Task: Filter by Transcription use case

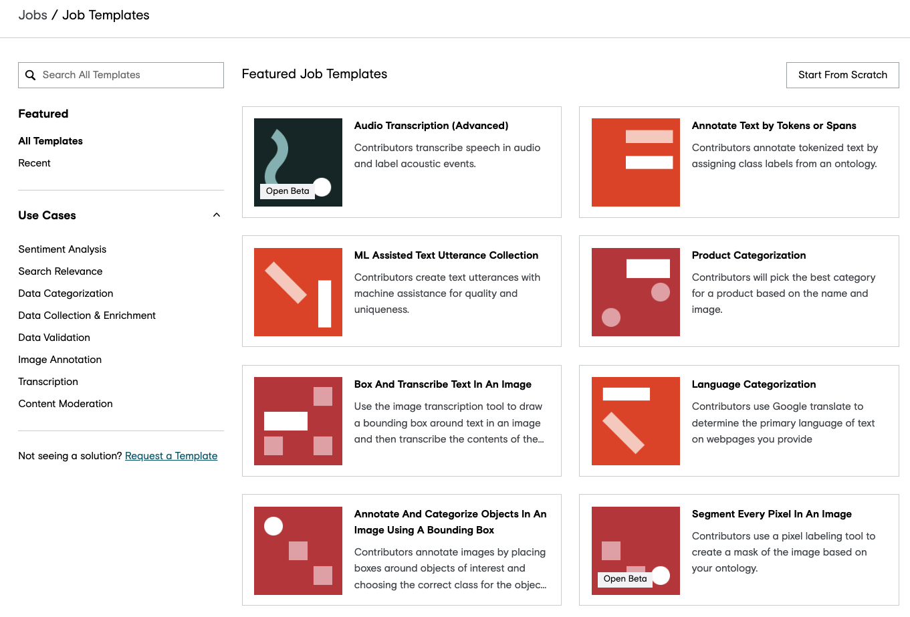Action: tap(48, 382)
